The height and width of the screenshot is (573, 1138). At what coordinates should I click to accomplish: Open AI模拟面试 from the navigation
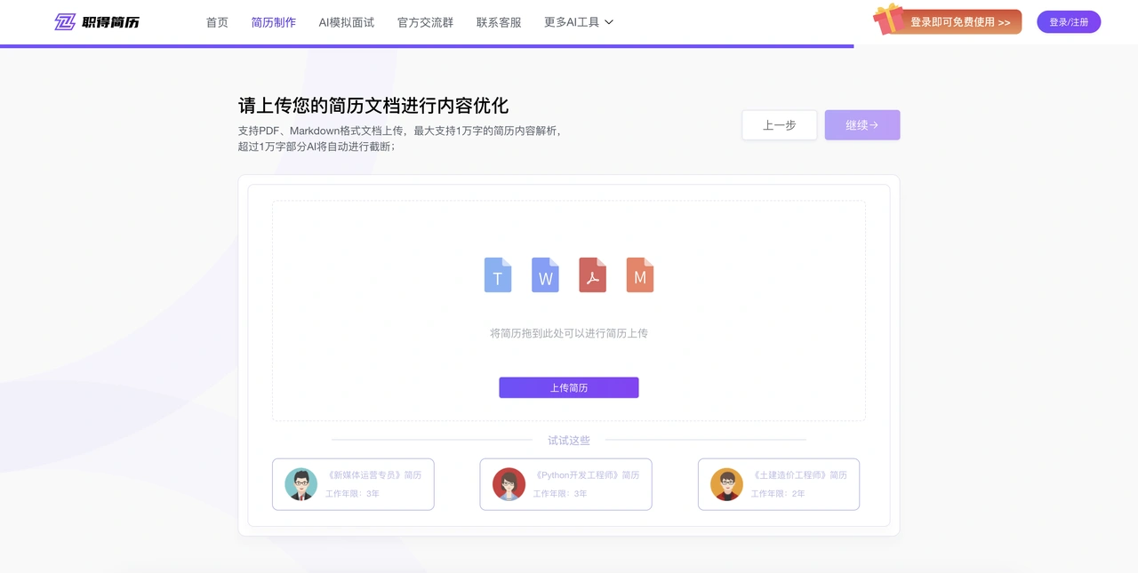click(347, 22)
